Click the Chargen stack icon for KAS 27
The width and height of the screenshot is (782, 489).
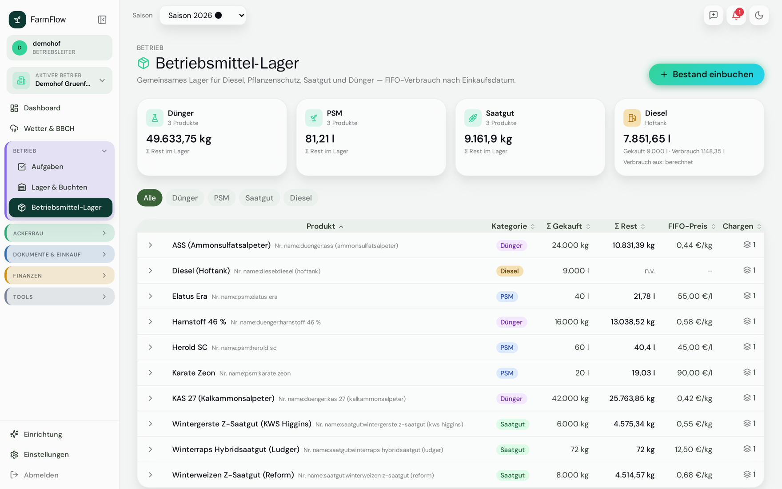pos(747,398)
